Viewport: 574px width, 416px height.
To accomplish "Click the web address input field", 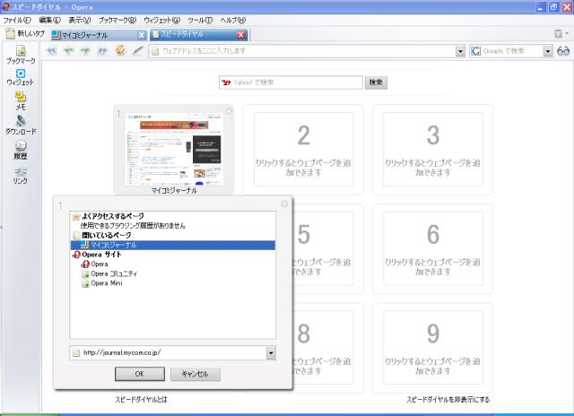I will [x=305, y=51].
